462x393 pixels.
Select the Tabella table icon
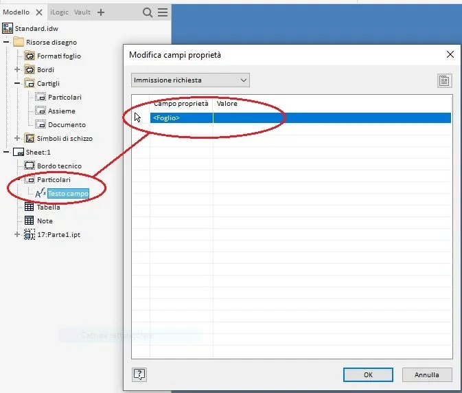click(x=29, y=207)
